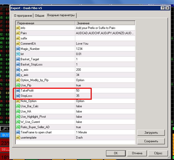Click the boolean icon beside W_Use_Curent

pyautogui.click(x=18, y=122)
